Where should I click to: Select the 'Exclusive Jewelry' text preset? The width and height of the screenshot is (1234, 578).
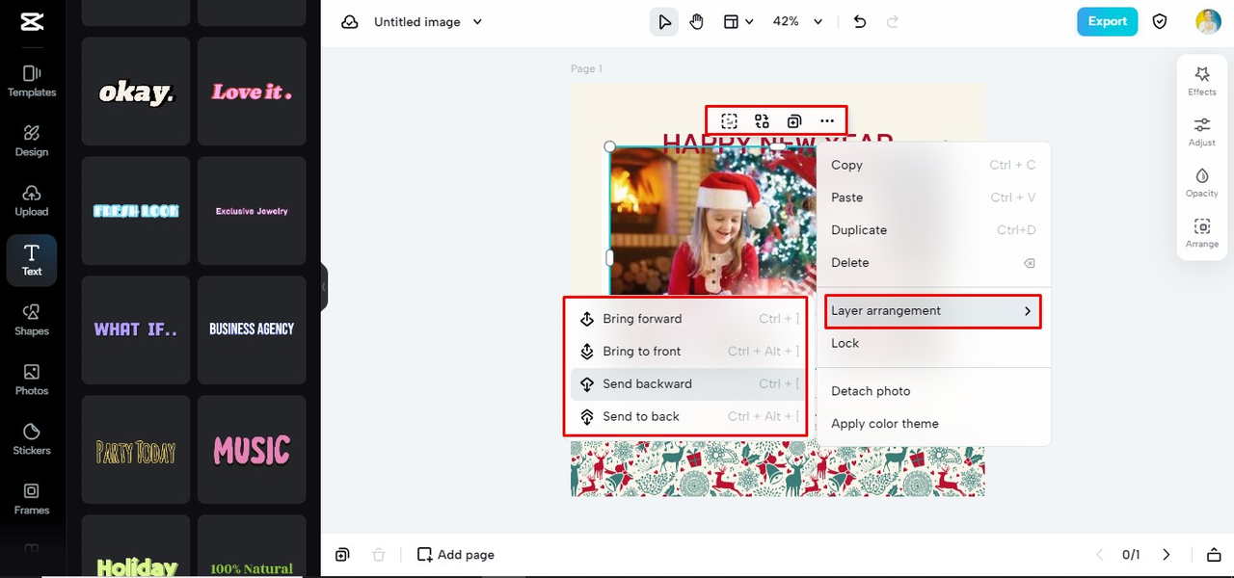(252, 211)
